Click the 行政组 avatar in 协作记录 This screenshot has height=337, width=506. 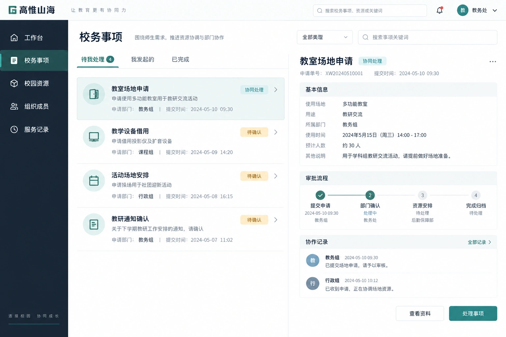click(x=313, y=283)
